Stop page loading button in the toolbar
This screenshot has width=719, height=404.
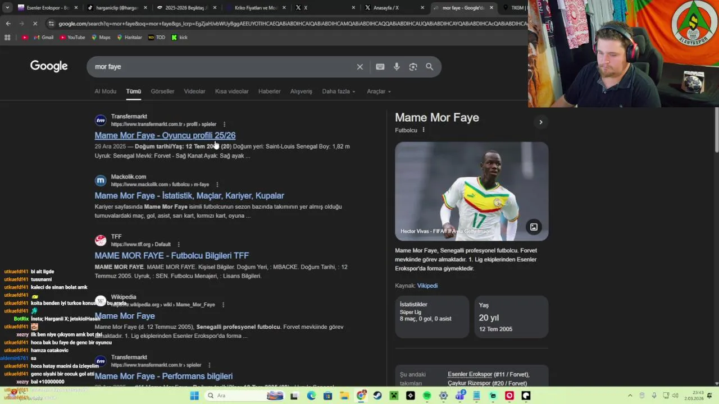coord(35,24)
